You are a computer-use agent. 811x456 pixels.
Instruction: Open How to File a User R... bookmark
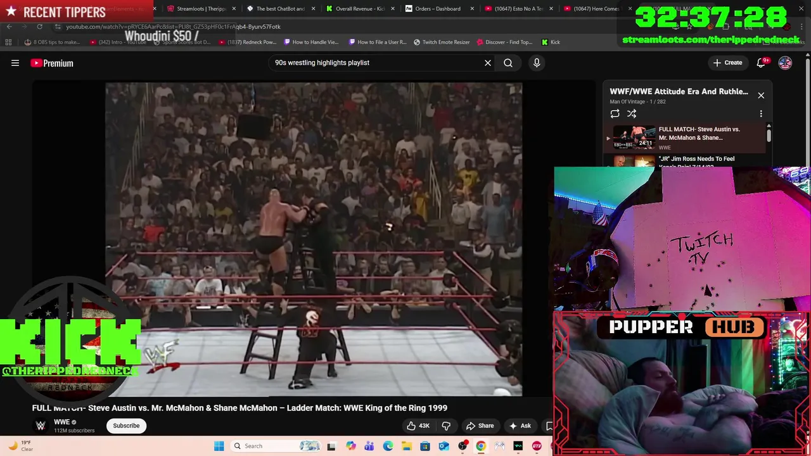378,42
